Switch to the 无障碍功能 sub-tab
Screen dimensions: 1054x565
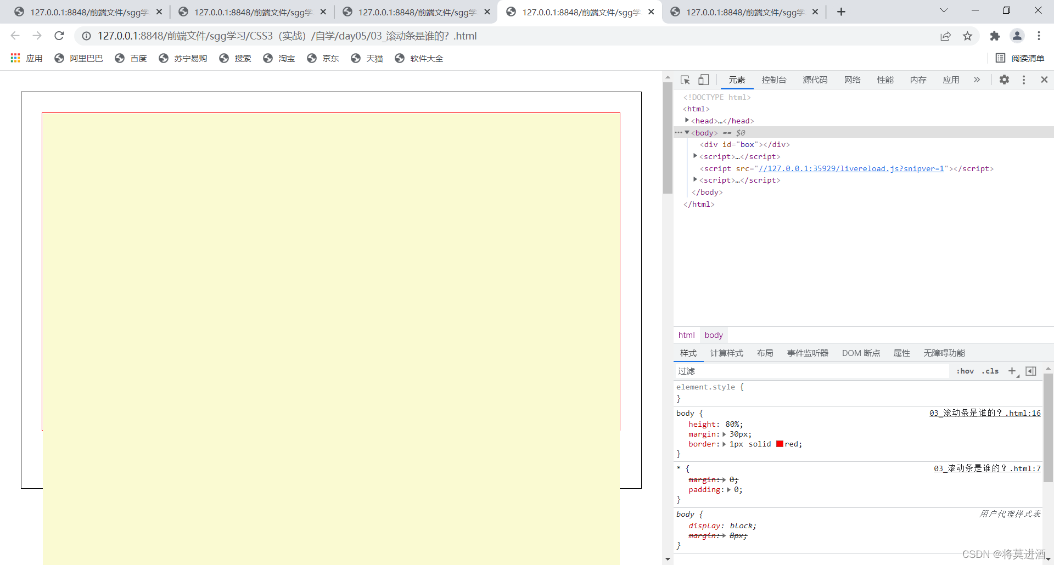[x=944, y=353]
